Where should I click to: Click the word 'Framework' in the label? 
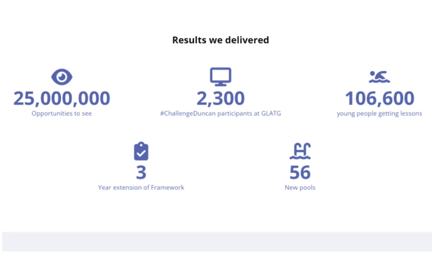point(167,188)
